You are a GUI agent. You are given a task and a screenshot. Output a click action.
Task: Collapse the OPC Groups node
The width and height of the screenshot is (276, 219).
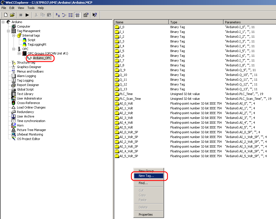click(x=19, y=53)
